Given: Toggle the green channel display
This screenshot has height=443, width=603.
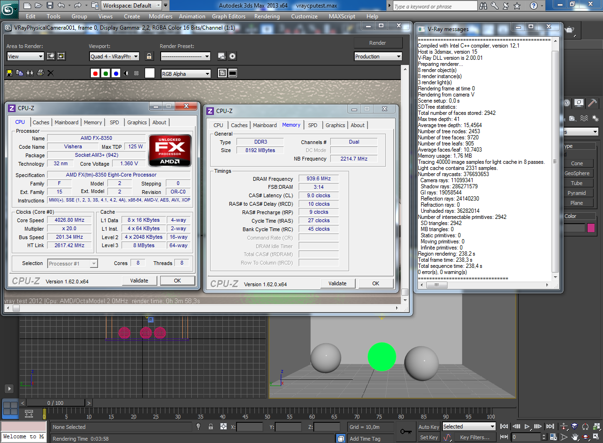Looking at the screenshot, I should [106, 73].
